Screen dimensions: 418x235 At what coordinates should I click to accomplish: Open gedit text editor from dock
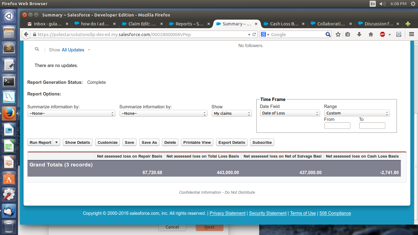click(x=9, y=65)
